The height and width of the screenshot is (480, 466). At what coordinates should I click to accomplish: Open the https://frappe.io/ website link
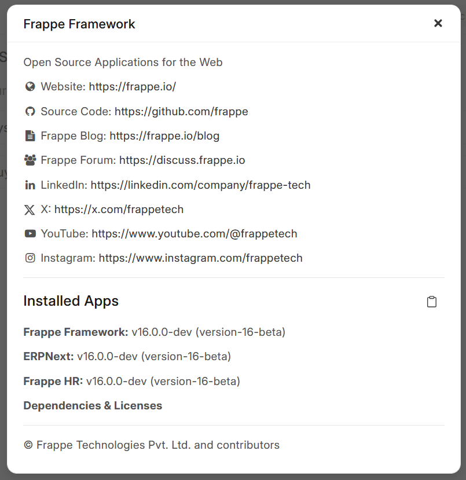tap(132, 87)
